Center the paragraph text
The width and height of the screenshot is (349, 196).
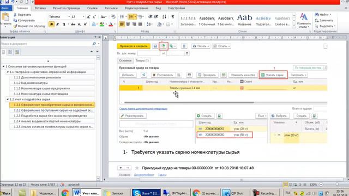(x=128, y=24)
